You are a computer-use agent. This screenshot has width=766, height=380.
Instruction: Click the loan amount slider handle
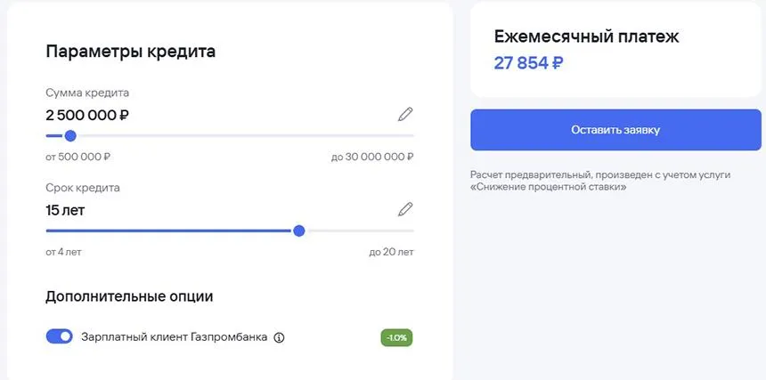(x=70, y=136)
